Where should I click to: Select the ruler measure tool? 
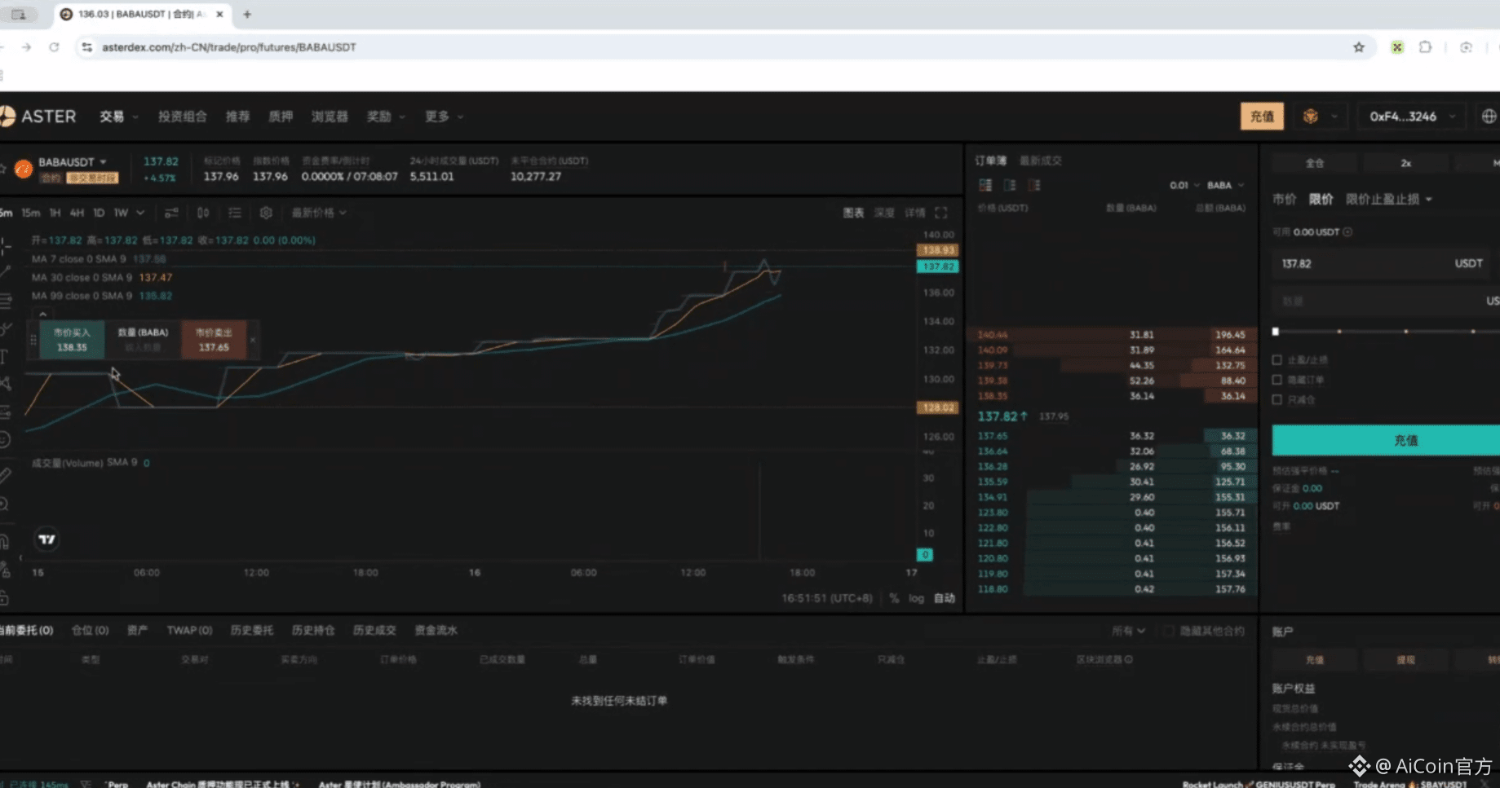coord(5,475)
